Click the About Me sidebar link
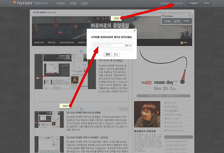 click(171, 103)
